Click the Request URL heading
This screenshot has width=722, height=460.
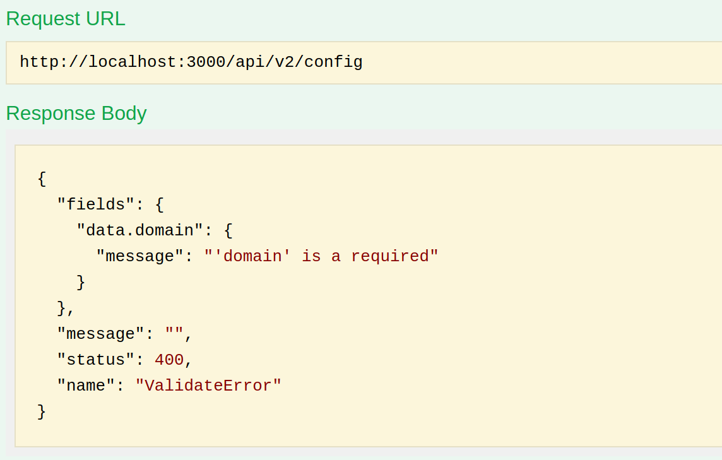(x=66, y=19)
